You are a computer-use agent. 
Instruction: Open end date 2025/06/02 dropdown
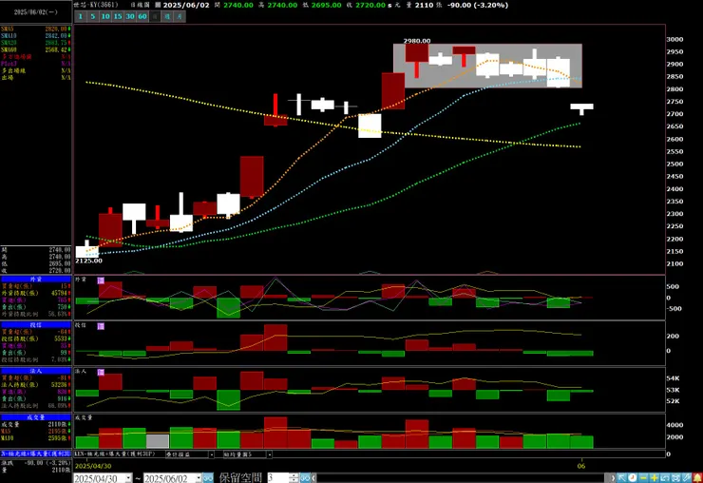pyautogui.click(x=198, y=478)
